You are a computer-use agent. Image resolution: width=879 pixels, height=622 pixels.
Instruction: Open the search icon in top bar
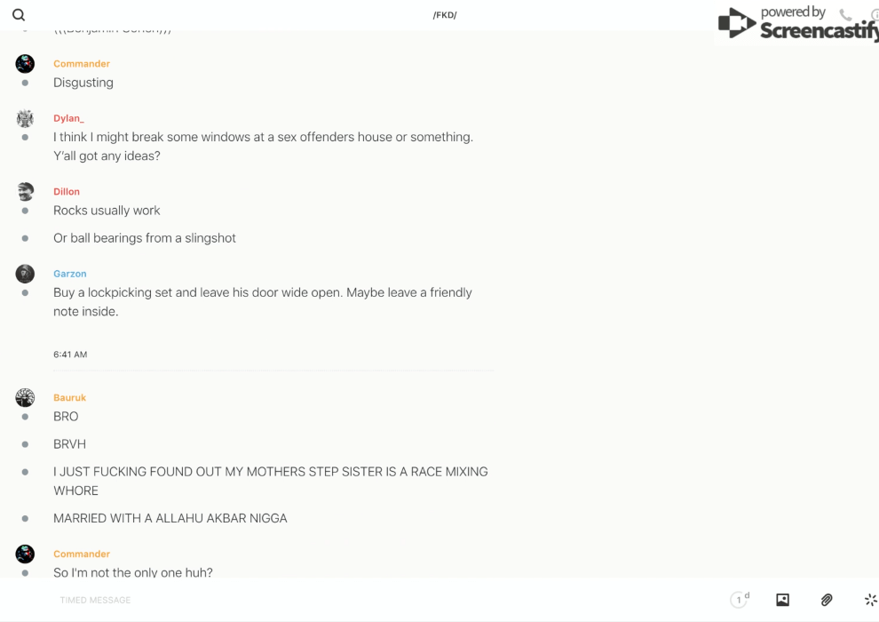[x=19, y=14]
